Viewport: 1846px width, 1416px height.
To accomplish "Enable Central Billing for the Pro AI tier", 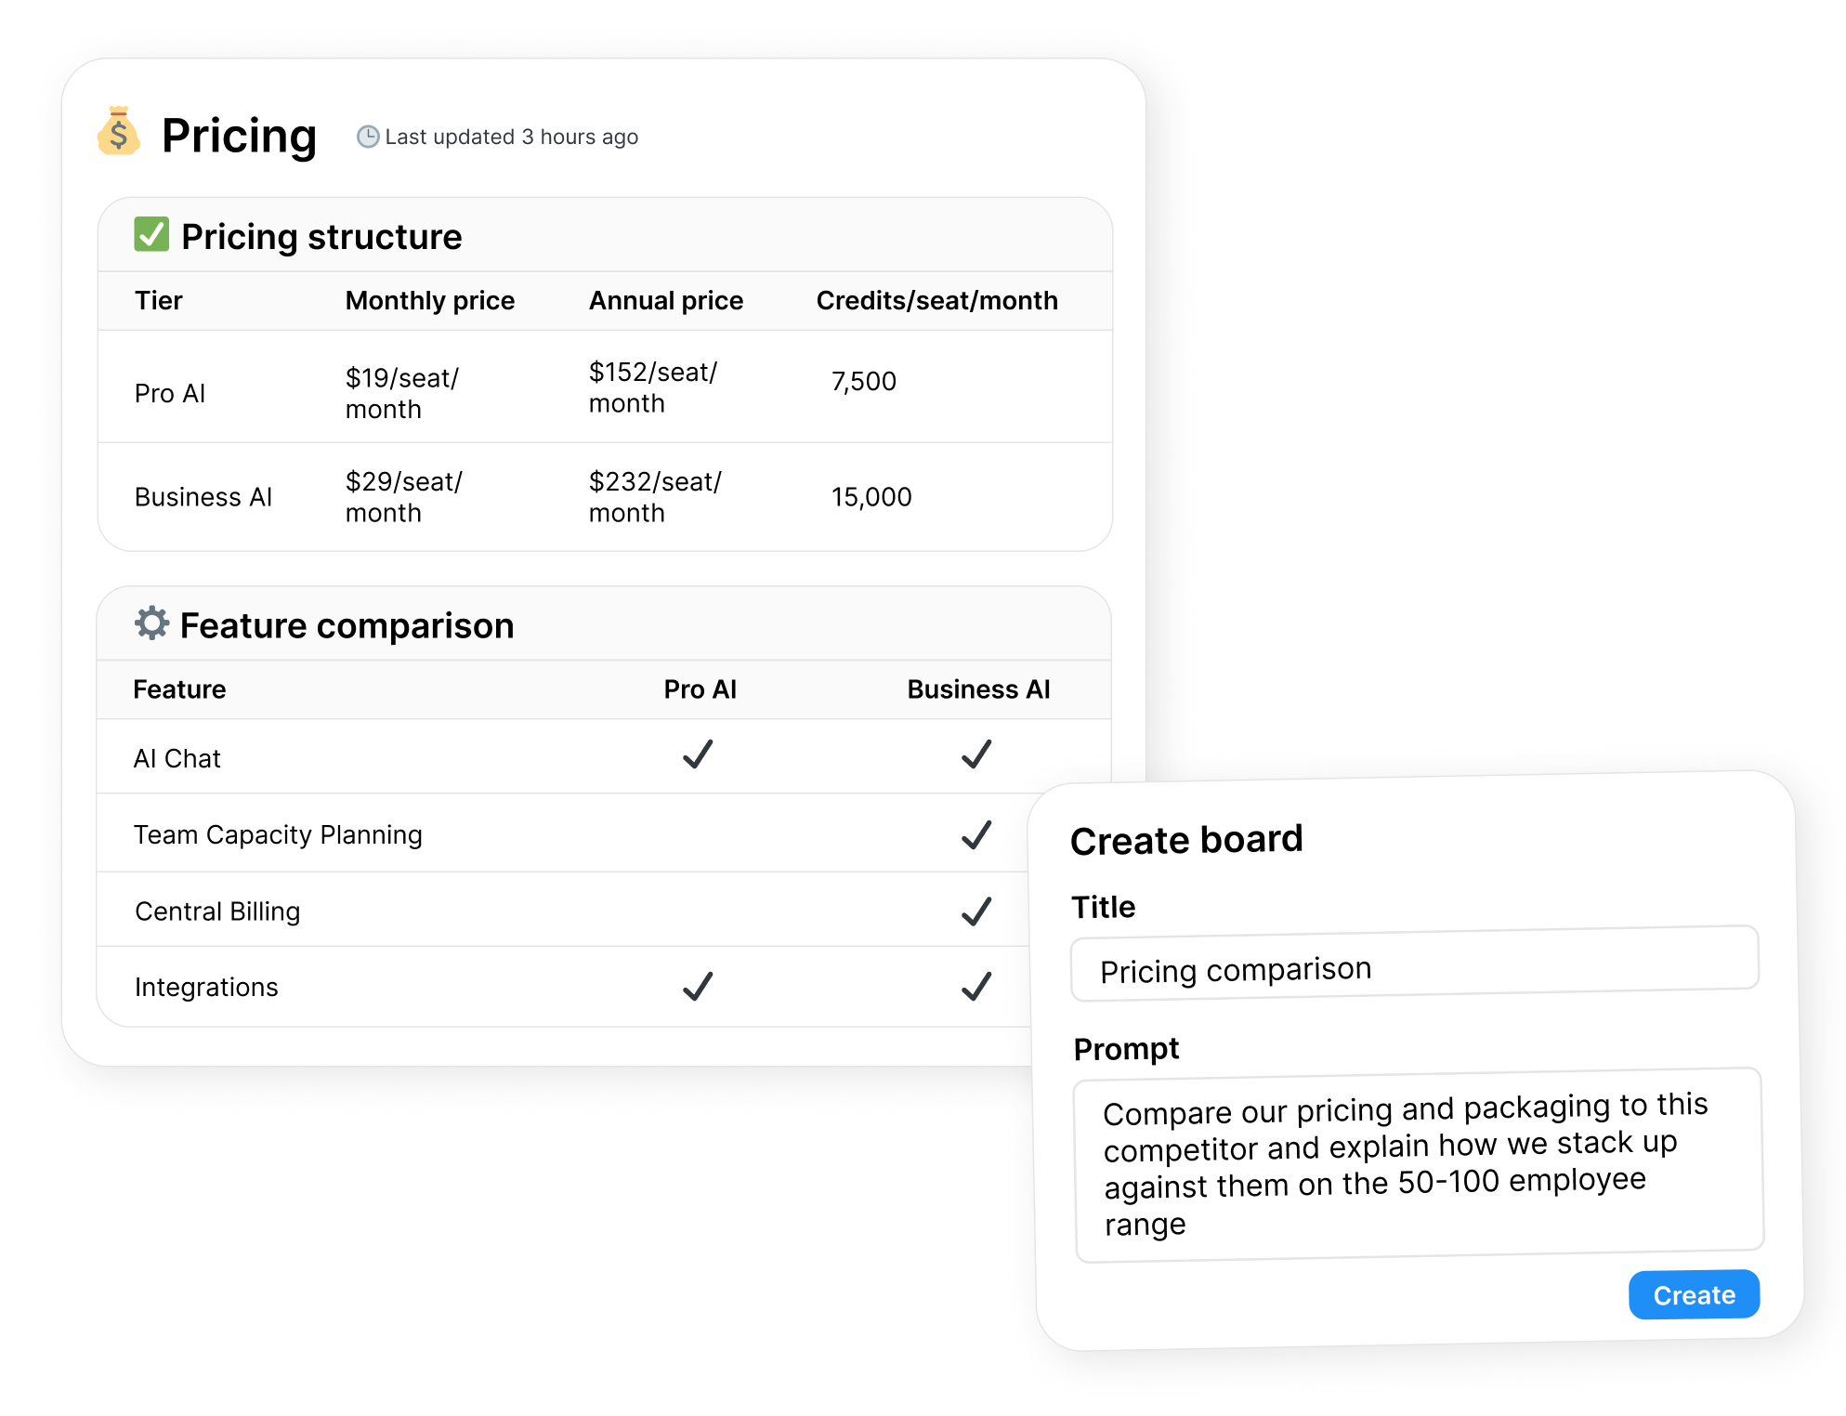I will pyautogui.click(x=699, y=910).
